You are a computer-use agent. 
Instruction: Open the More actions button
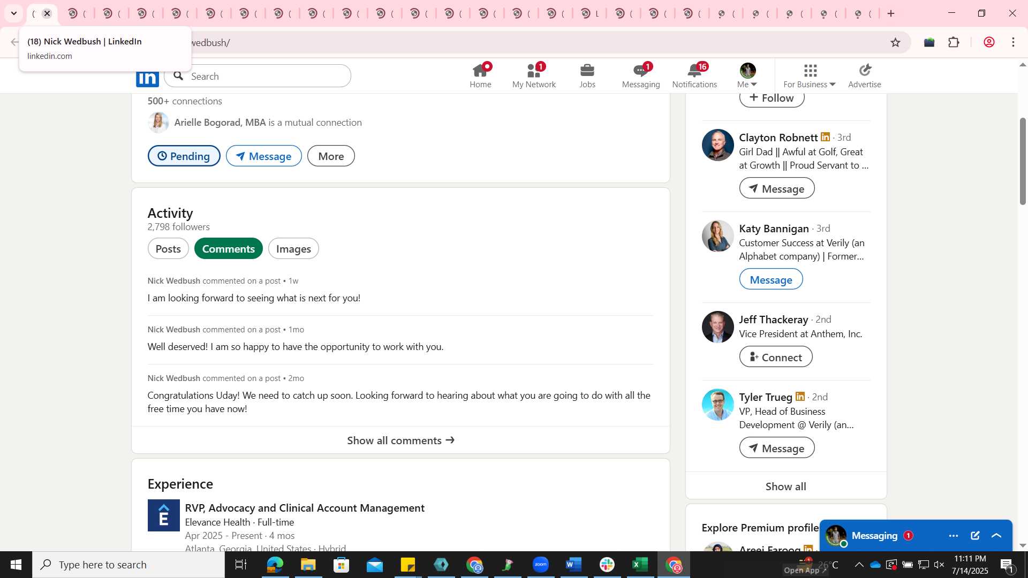[x=331, y=156]
